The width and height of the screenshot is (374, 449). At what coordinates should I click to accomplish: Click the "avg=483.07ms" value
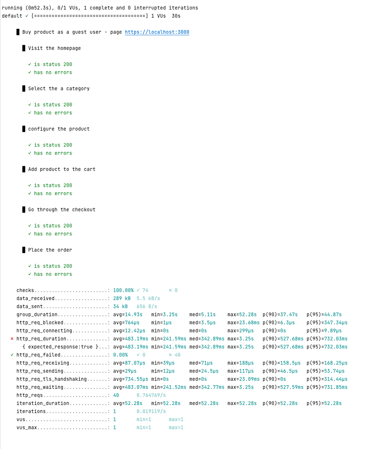(130, 387)
